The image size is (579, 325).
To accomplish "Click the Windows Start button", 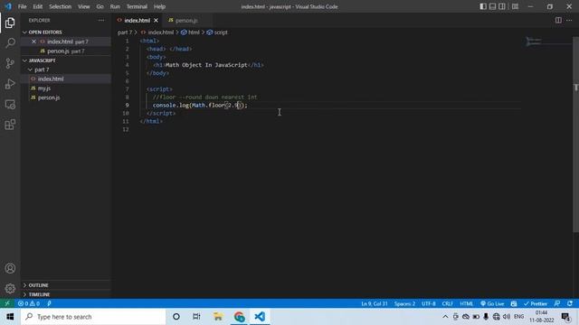I will coord(10,317).
